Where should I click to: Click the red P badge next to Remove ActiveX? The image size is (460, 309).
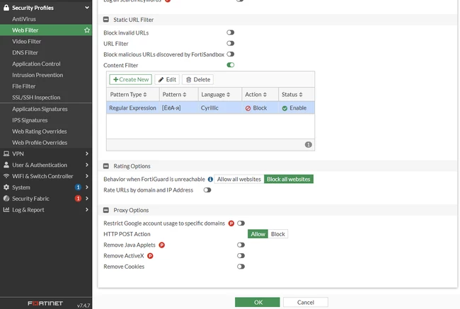tap(150, 256)
